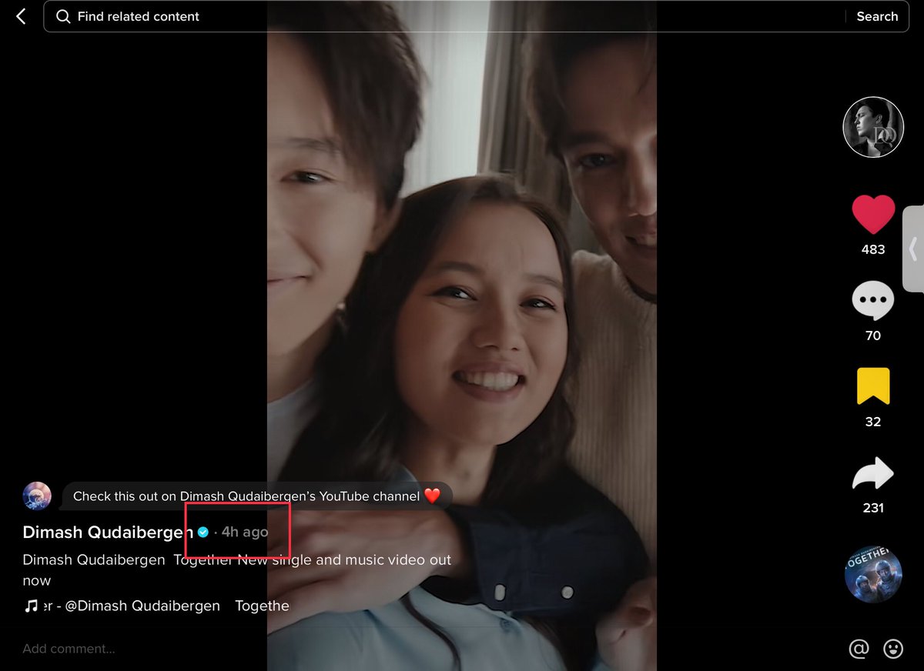Viewport: 924px width, 671px height.
Task: Click the Search button
Action: click(877, 16)
